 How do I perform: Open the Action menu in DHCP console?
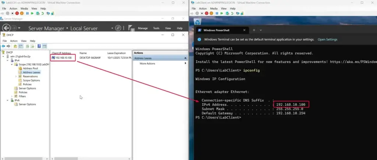pos(14,41)
